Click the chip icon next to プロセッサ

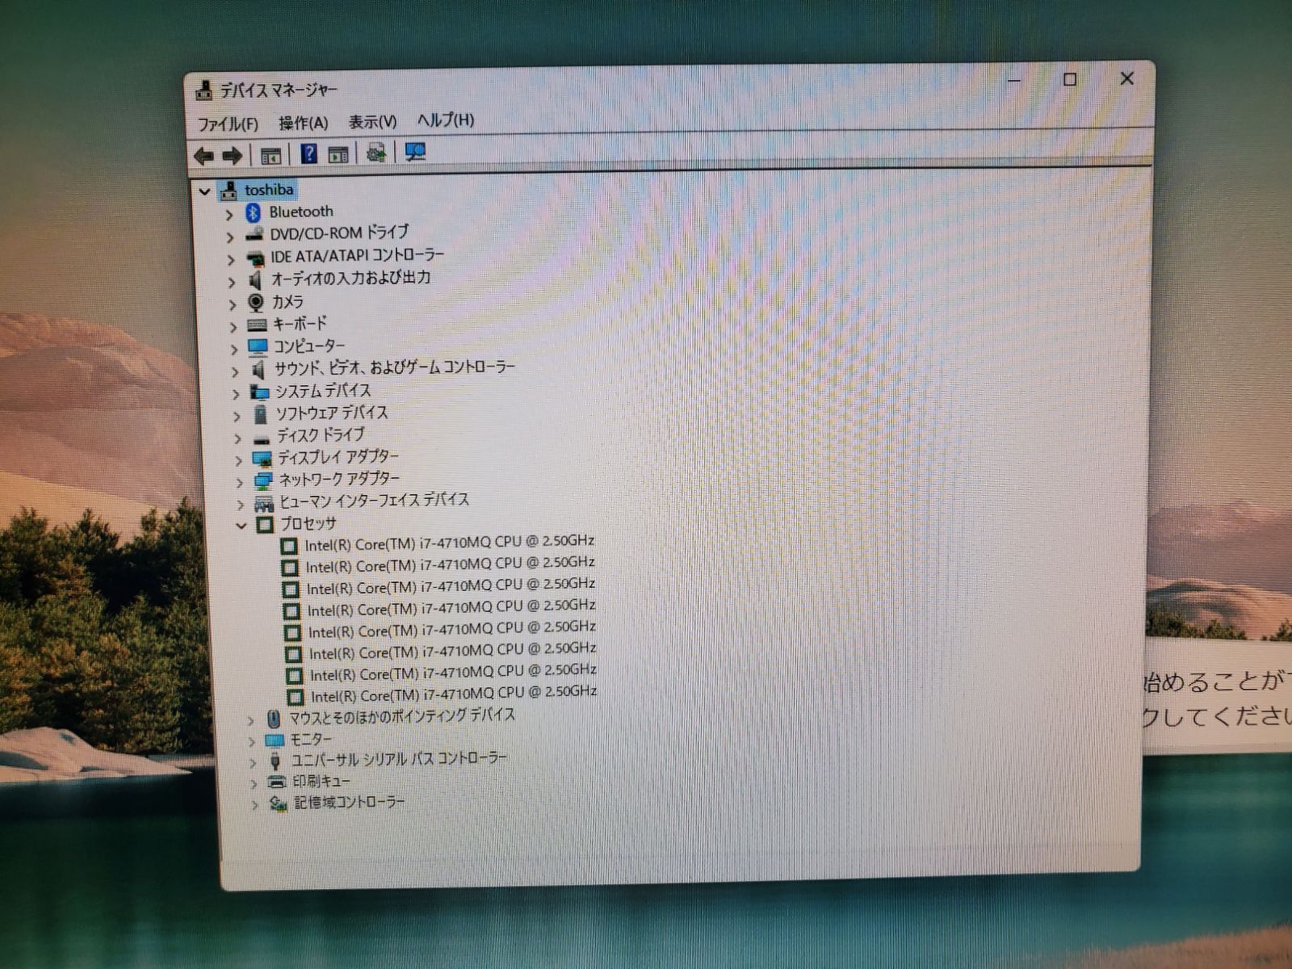point(264,525)
